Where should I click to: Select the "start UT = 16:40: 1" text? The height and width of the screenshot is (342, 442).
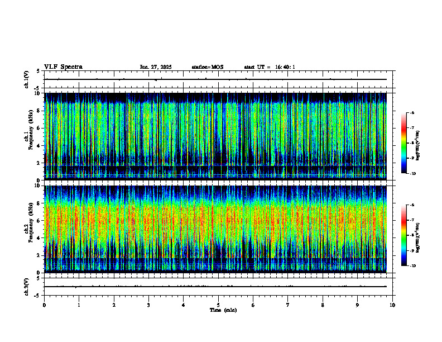point(270,67)
